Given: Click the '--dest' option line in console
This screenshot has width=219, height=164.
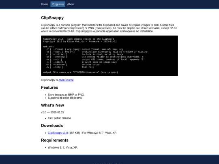Looking at the screenshot, I should pyautogui.click(x=97, y=52).
